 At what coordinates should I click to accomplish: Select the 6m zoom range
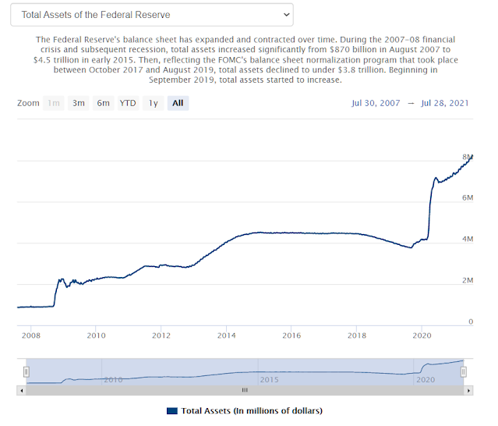coord(103,103)
